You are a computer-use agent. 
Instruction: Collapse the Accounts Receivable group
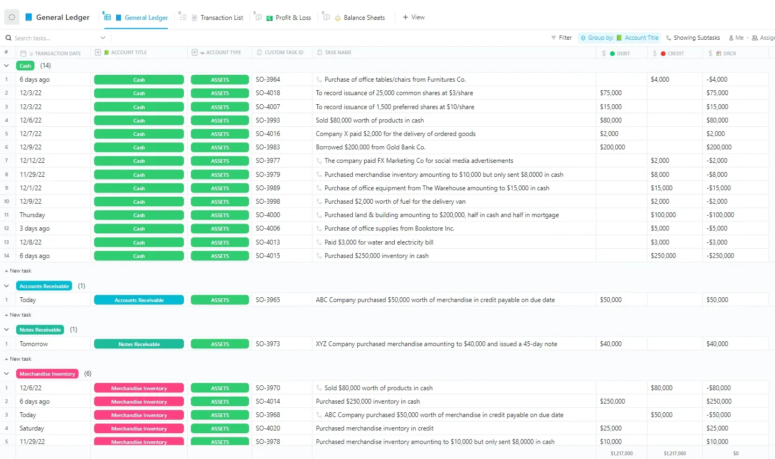coord(6,286)
